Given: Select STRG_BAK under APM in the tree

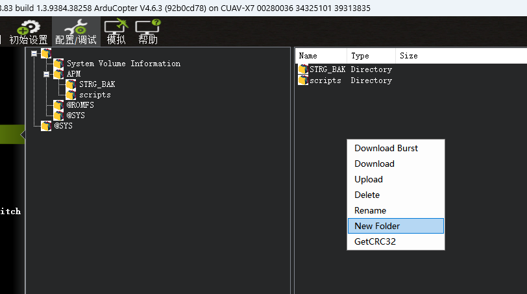Looking at the screenshot, I should 97,84.
